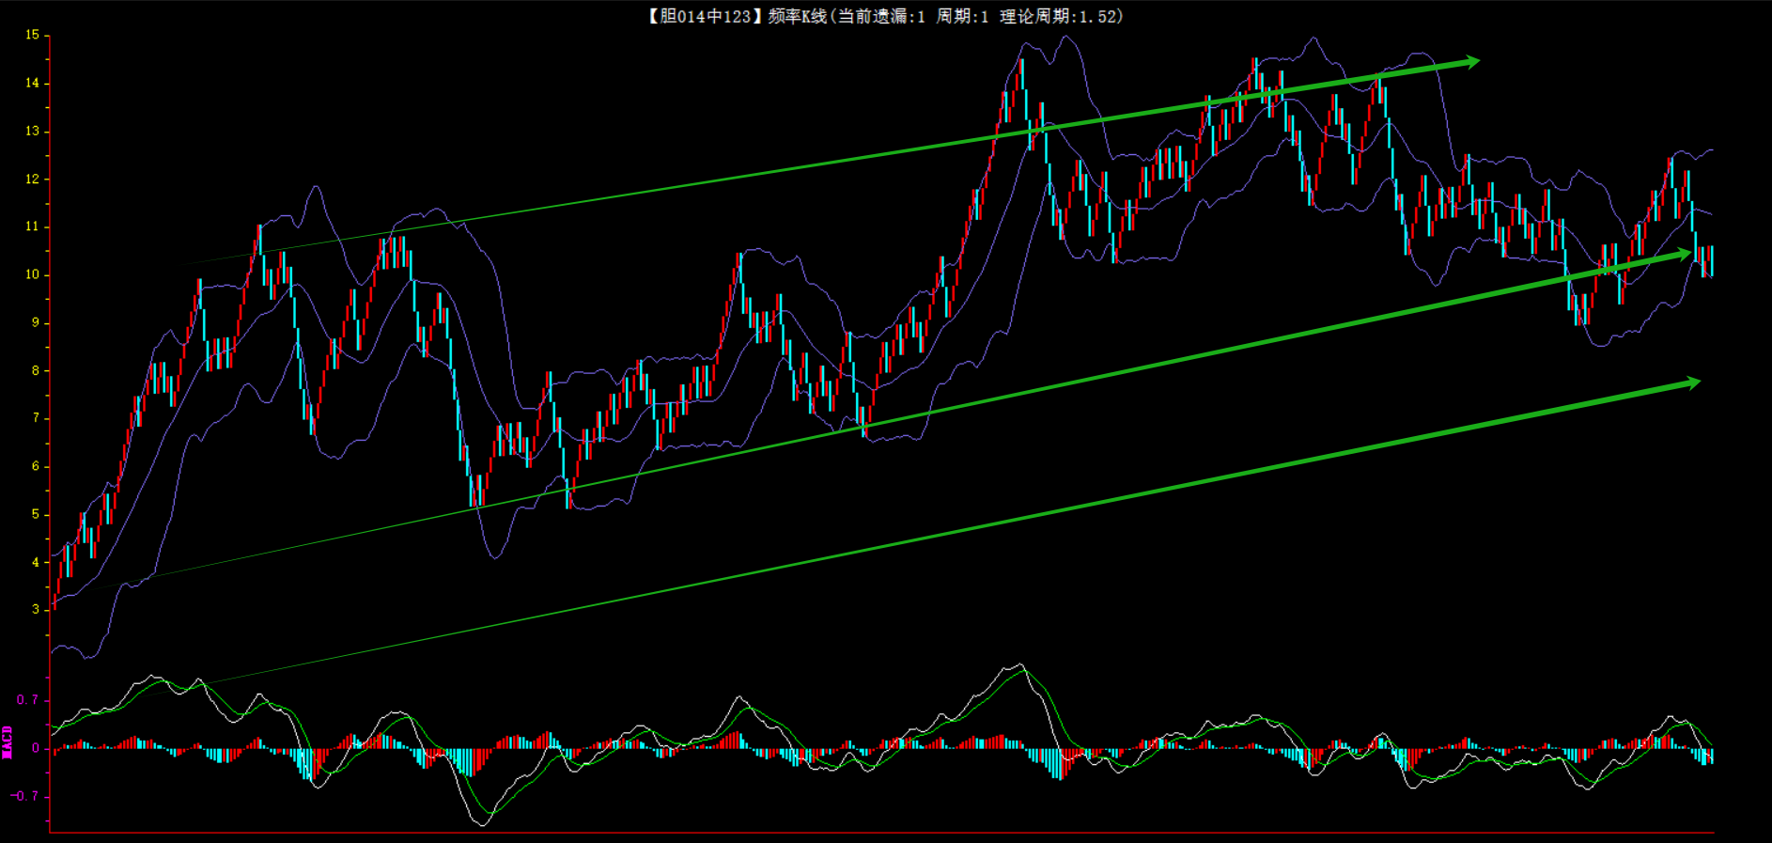The width and height of the screenshot is (1772, 843).
Task: Select the MACD zero axis label
Action: pyautogui.click(x=36, y=748)
